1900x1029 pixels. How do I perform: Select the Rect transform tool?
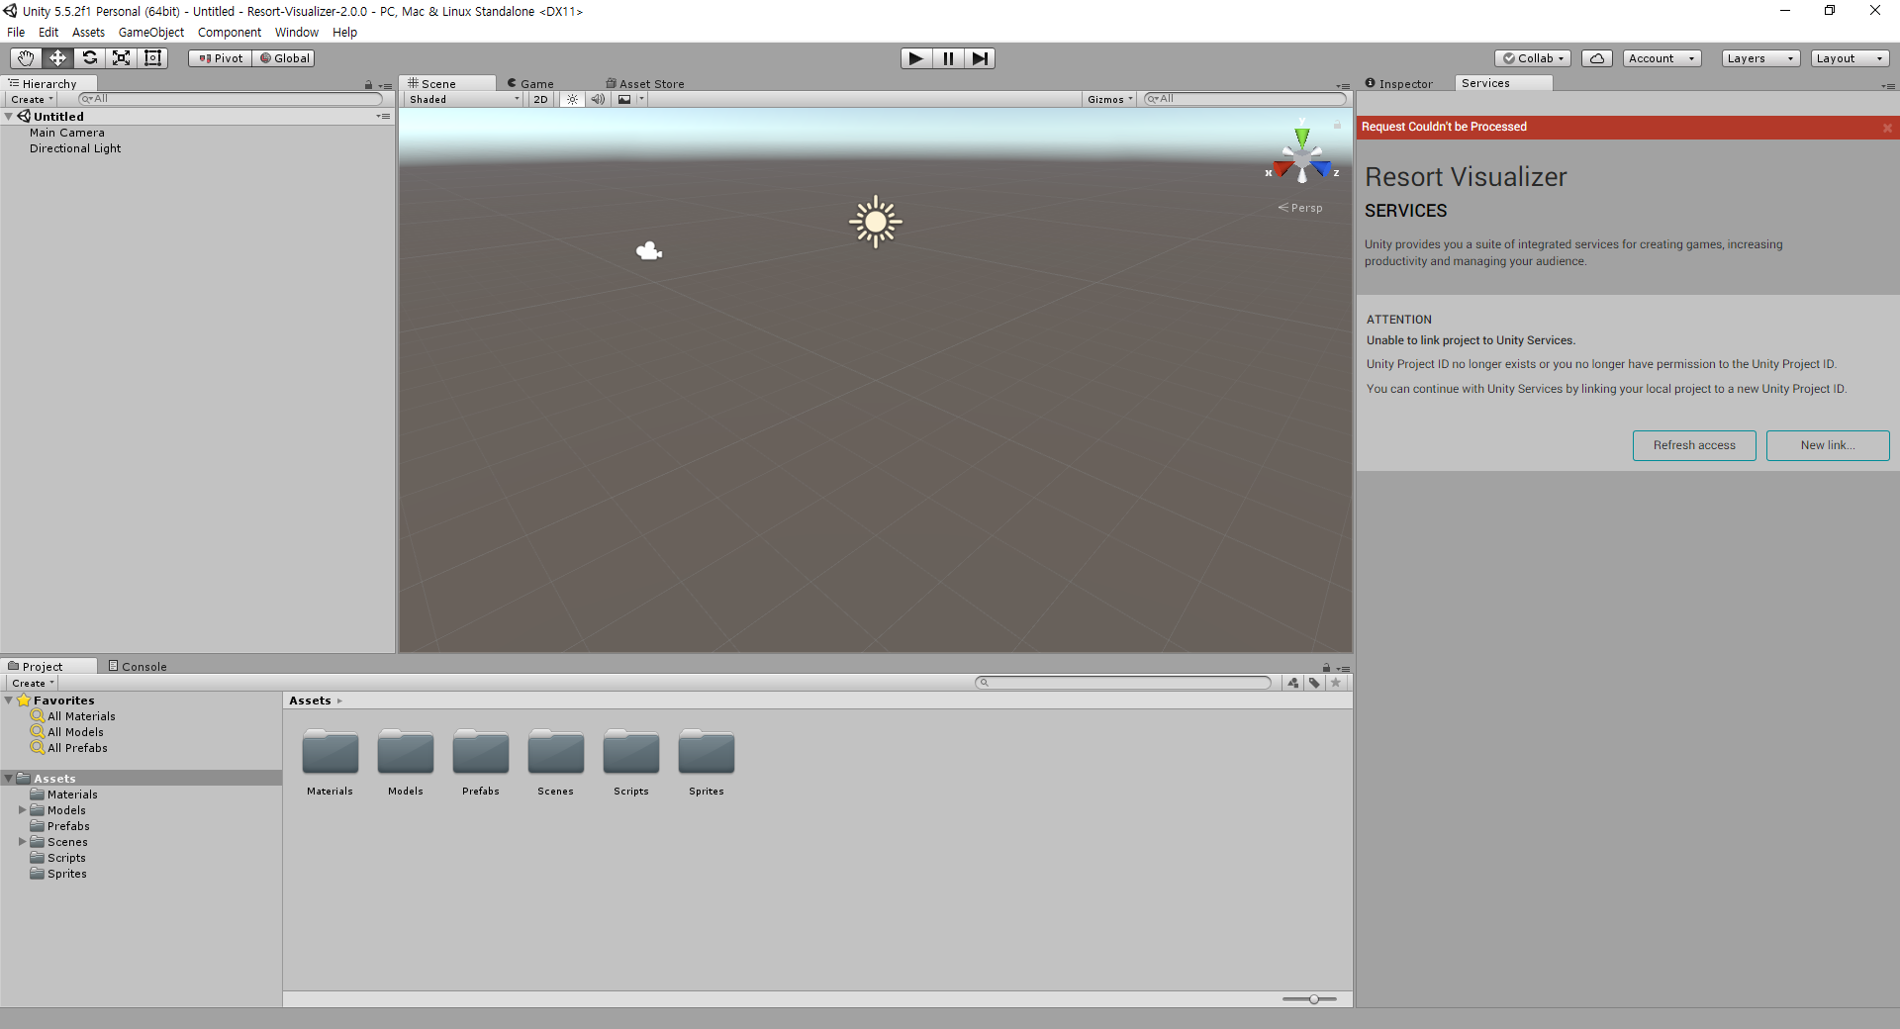(152, 58)
